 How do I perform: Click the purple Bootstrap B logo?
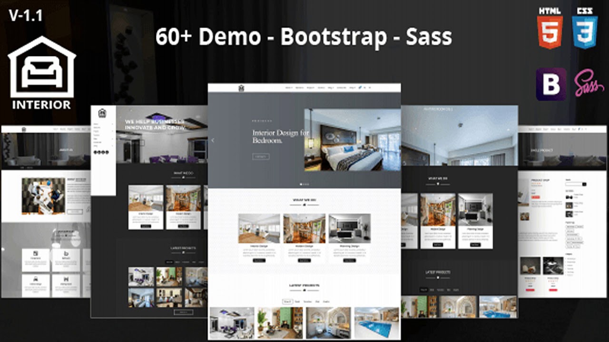(x=551, y=84)
